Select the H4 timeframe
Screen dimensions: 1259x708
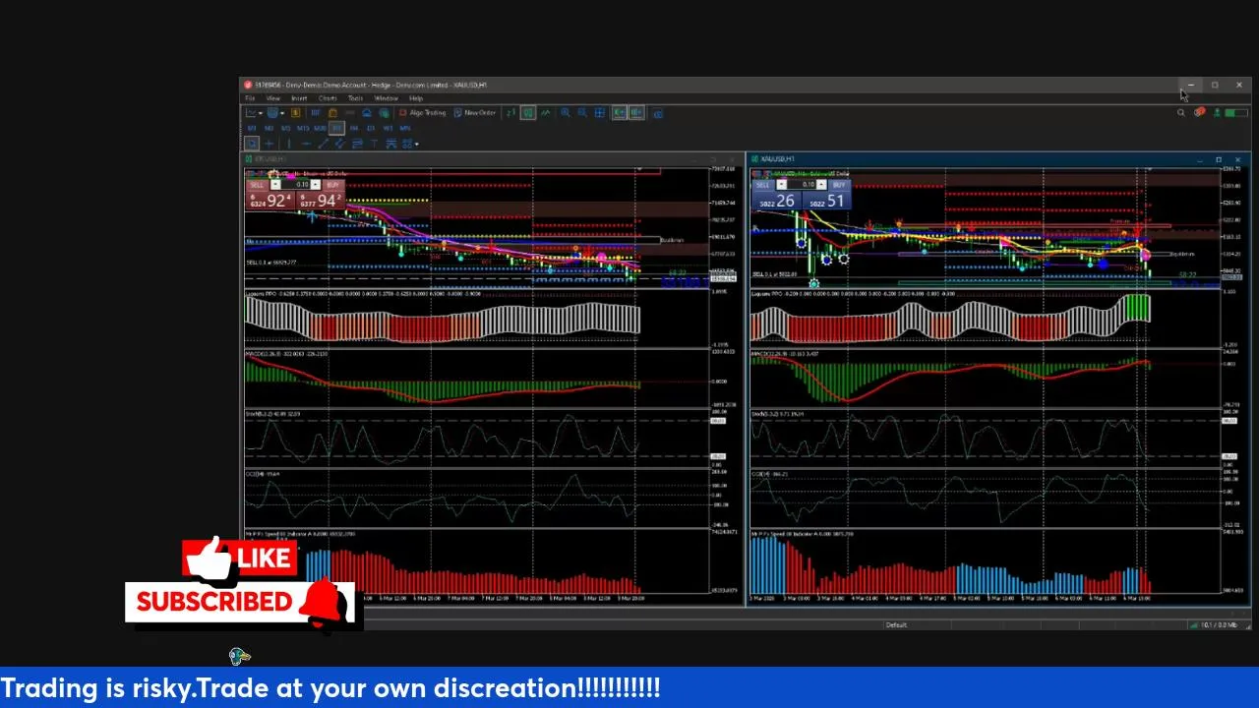[354, 128]
